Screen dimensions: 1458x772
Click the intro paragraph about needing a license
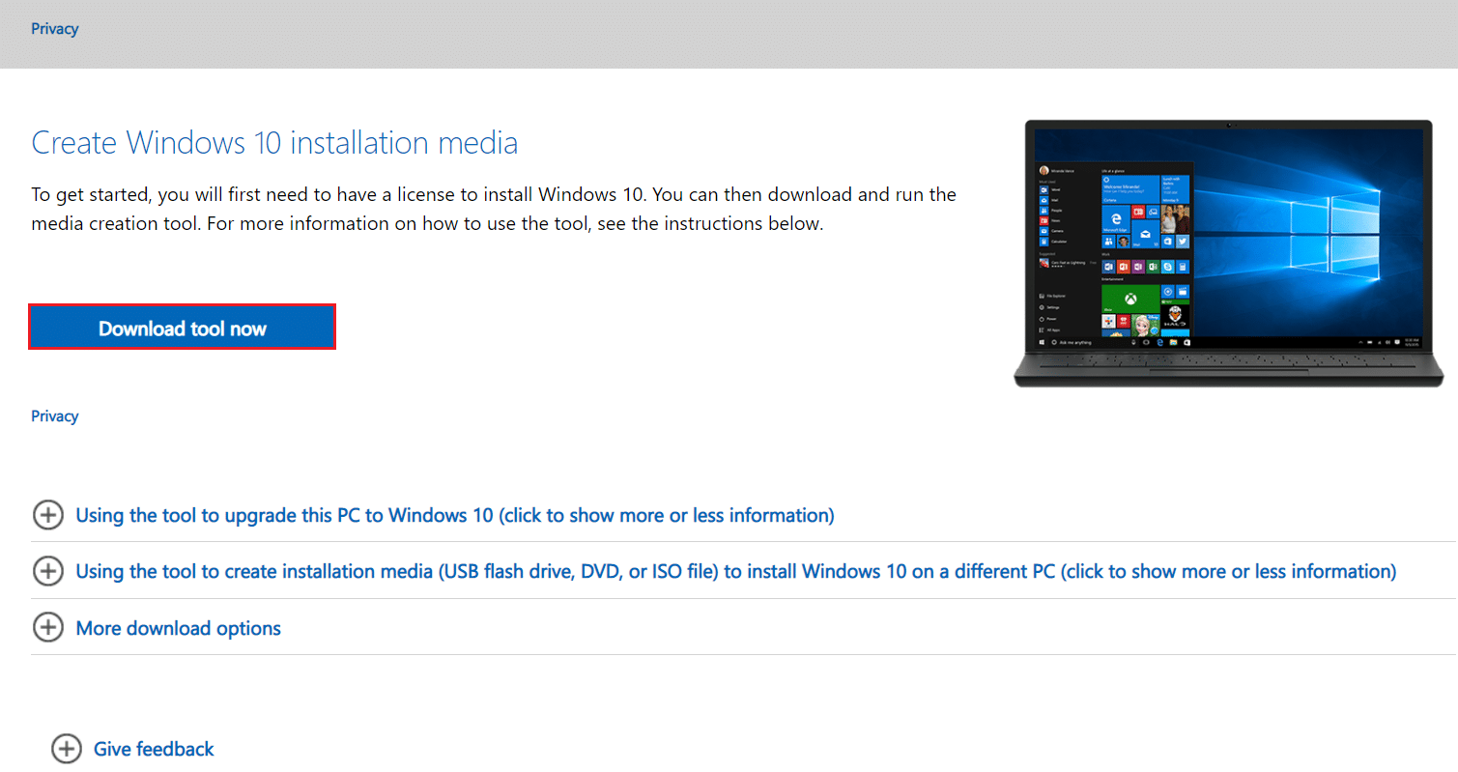pyautogui.click(x=493, y=209)
